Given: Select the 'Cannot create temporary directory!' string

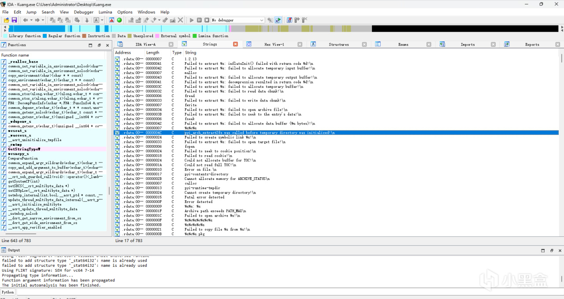Looking at the screenshot, I should (336, 193).
